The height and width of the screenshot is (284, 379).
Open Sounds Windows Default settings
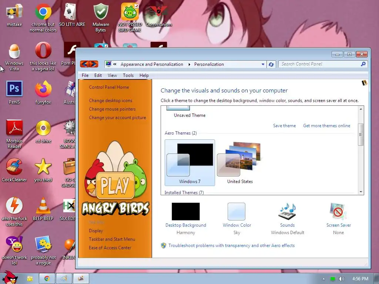coord(287,219)
